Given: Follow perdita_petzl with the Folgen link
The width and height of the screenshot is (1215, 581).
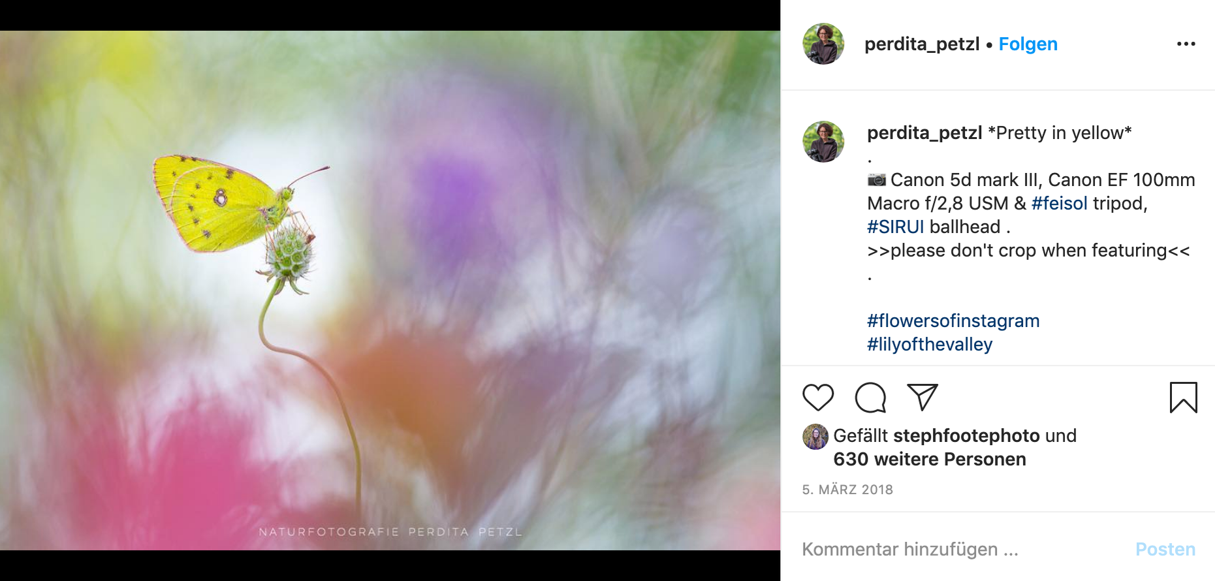Looking at the screenshot, I should click(1028, 44).
